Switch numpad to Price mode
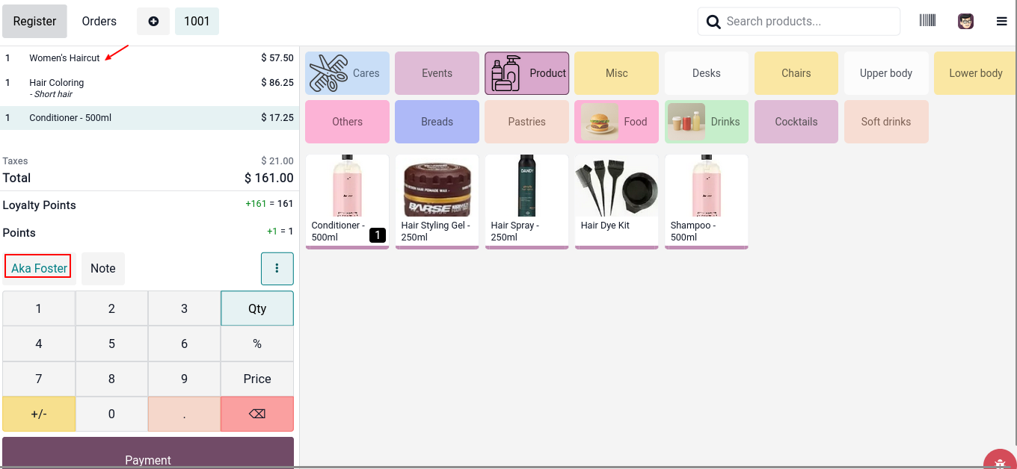The height and width of the screenshot is (469, 1017). tap(257, 379)
